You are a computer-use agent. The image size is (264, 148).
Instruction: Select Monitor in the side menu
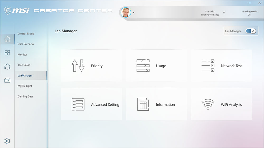click(x=22, y=54)
